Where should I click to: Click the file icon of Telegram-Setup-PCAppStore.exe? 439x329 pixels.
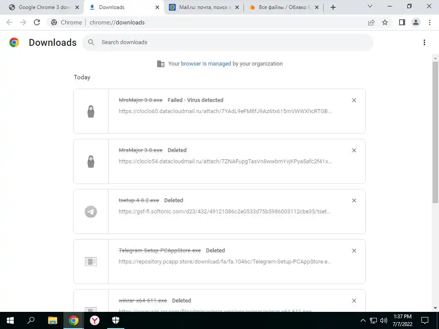pyautogui.click(x=91, y=262)
